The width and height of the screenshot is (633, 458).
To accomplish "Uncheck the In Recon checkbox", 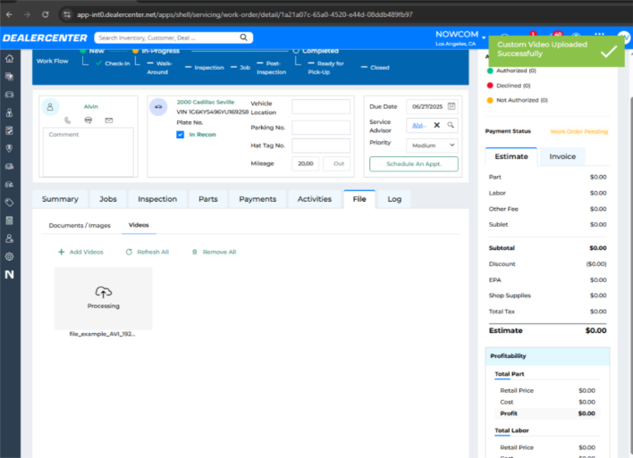I will (180, 135).
